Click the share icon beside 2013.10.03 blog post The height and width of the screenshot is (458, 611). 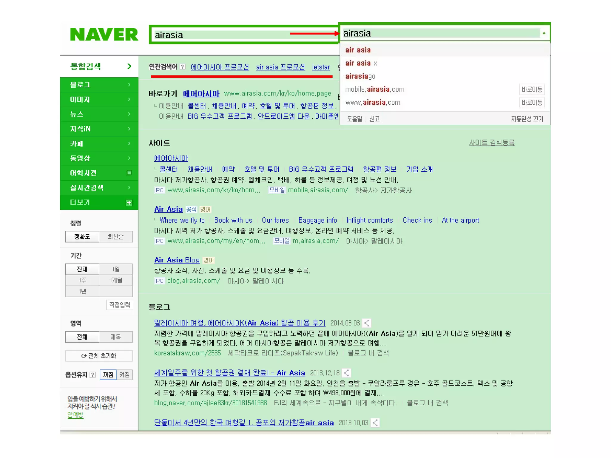click(375, 423)
